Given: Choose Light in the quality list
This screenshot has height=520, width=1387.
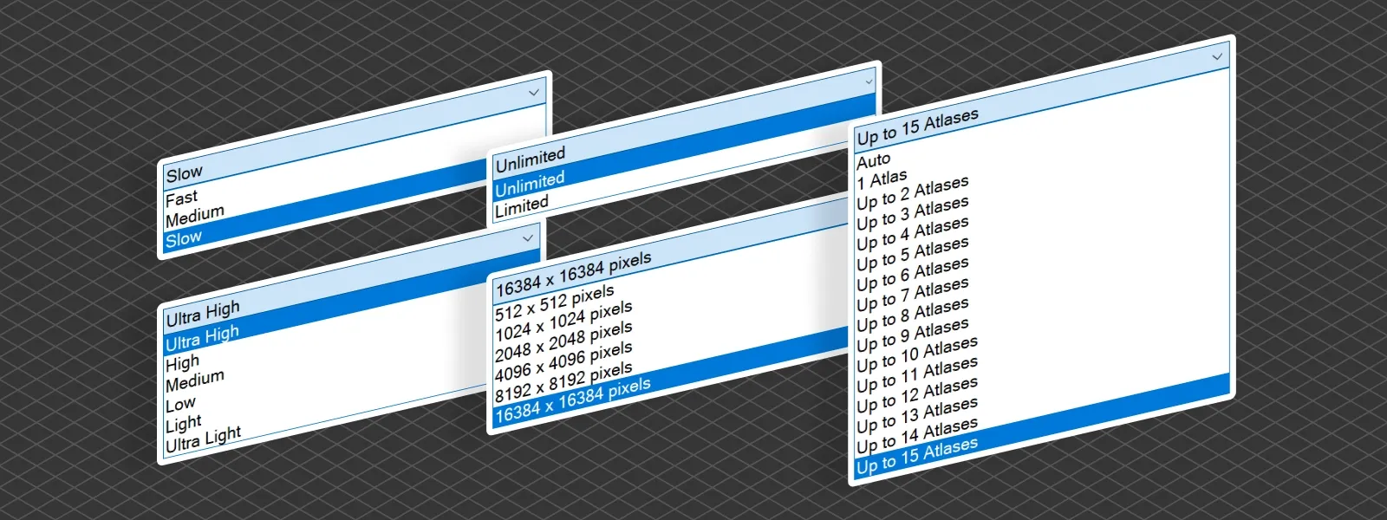Looking at the screenshot, I should (184, 424).
